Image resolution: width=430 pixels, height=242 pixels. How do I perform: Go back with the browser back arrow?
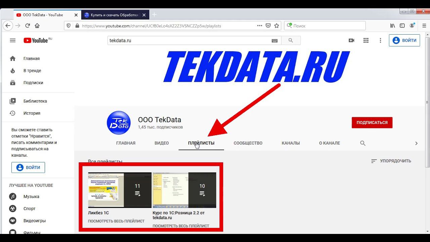click(8, 26)
